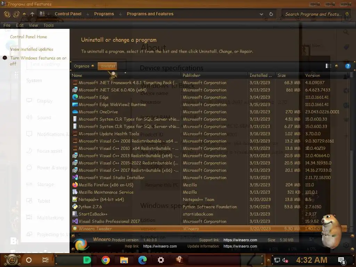Select the StartIsBack++ program icon
The width and height of the screenshot is (356, 267).
[x=75, y=214]
